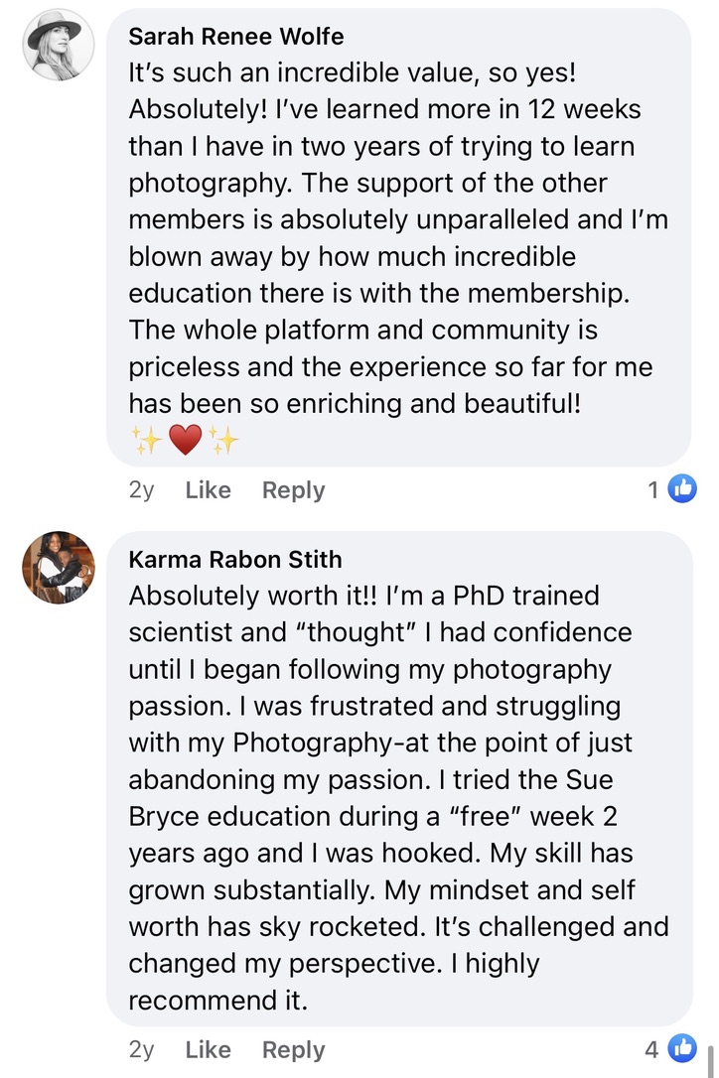Screen dimensions: 719x1078
Task: Click the scrollbar indicator at the right edge
Action: coord(709,1052)
